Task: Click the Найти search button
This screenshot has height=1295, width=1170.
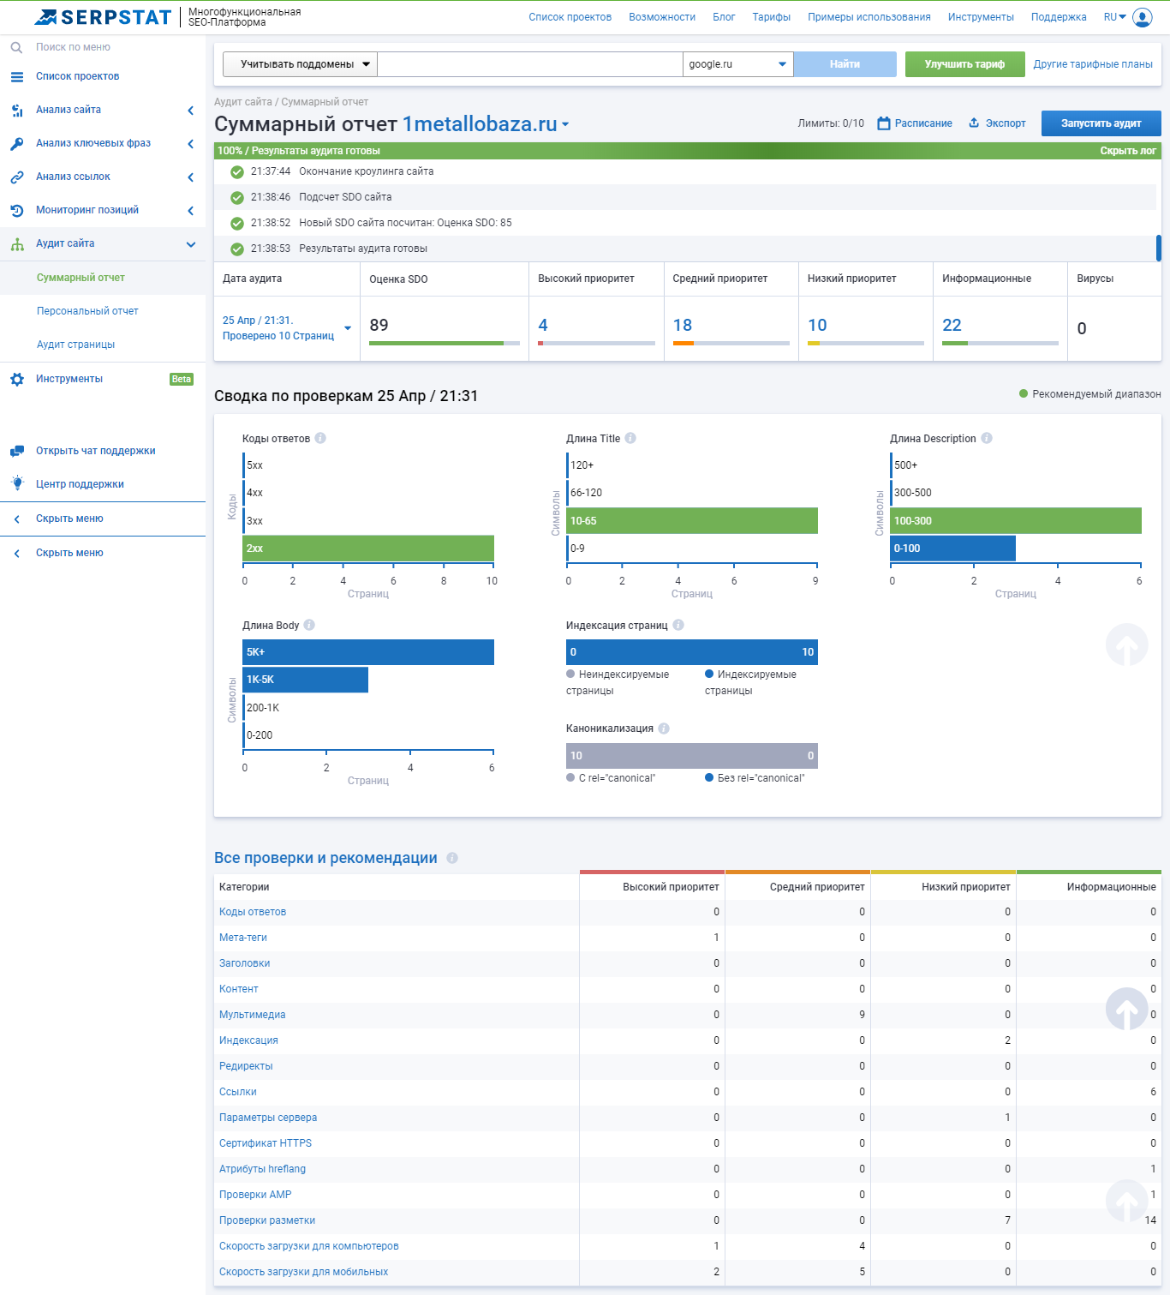Action: 845,64
